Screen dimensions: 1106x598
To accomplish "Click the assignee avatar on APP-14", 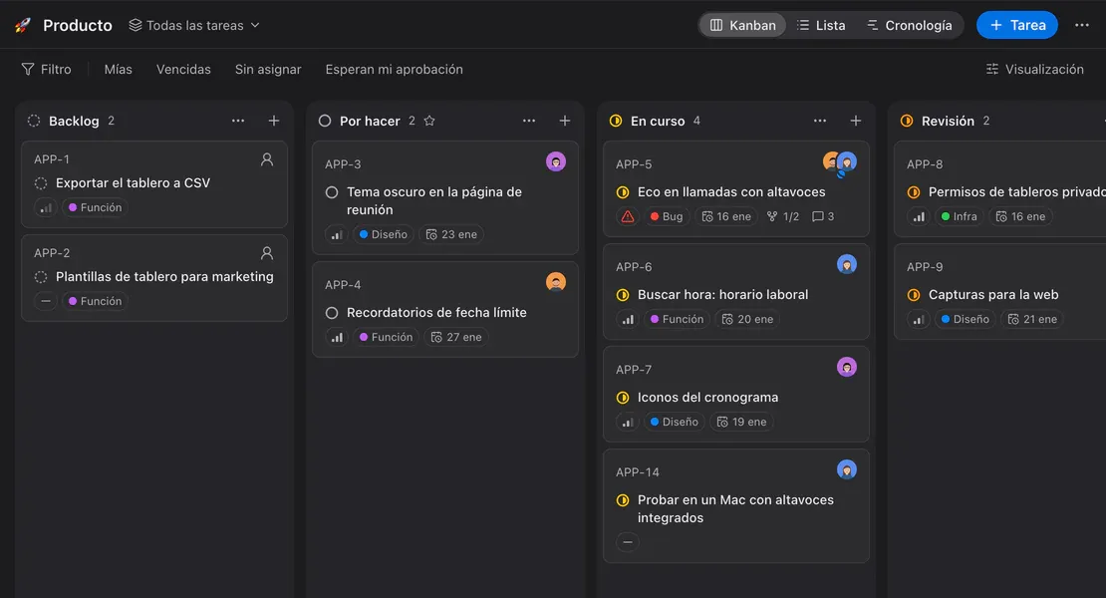I will point(846,469).
